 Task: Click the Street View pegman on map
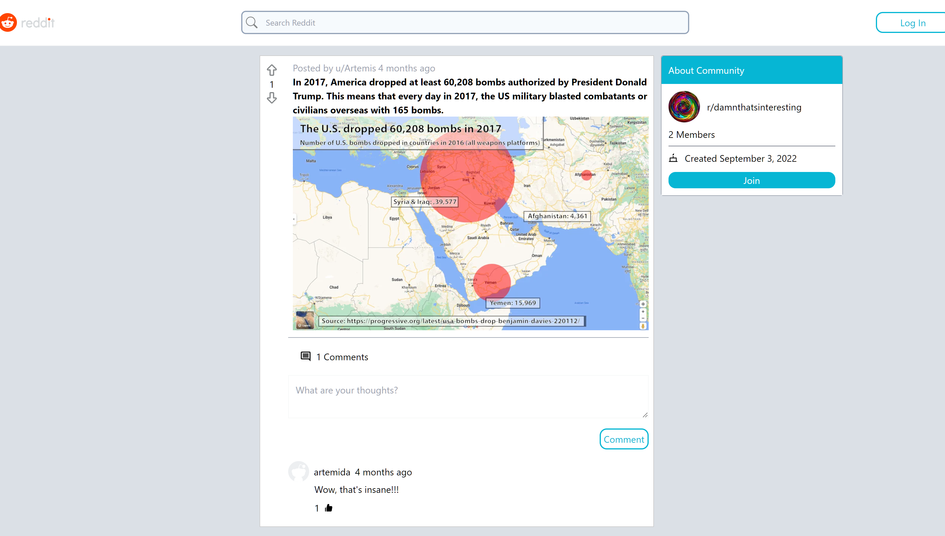click(643, 326)
